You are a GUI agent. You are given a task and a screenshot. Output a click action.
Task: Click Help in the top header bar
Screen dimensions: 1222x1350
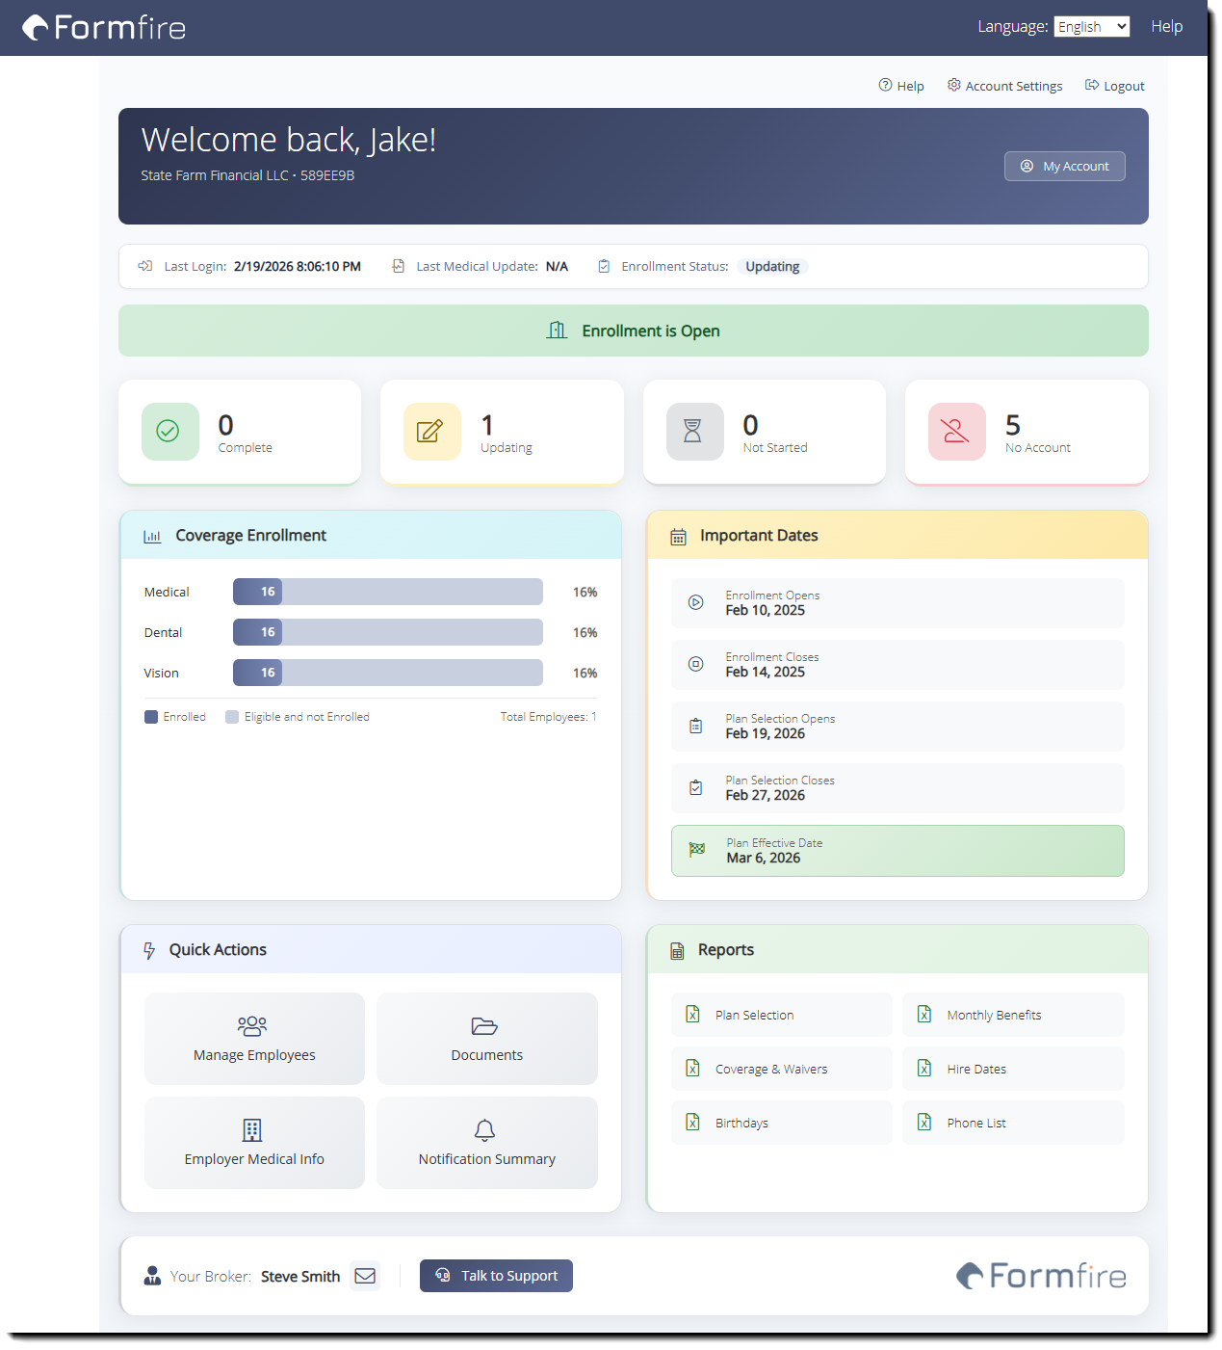coord(1166,27)
